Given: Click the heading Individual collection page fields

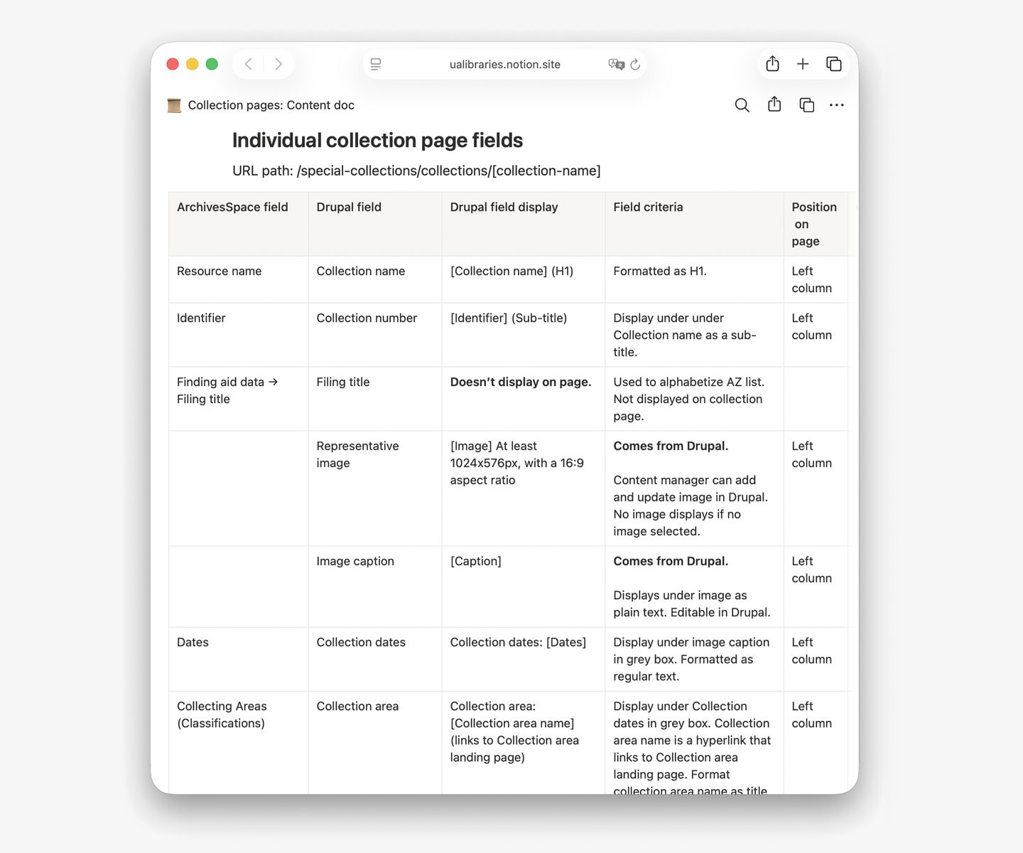Looking at the screenshot, I should point(377,140).
